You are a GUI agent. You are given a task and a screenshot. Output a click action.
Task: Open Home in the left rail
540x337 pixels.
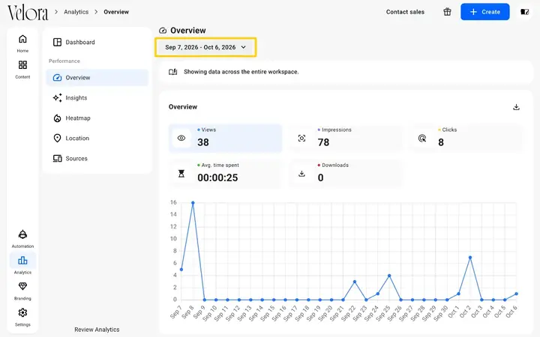[22, 43]
